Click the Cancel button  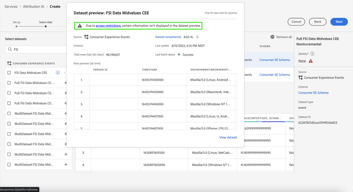(x=296, y=22)
